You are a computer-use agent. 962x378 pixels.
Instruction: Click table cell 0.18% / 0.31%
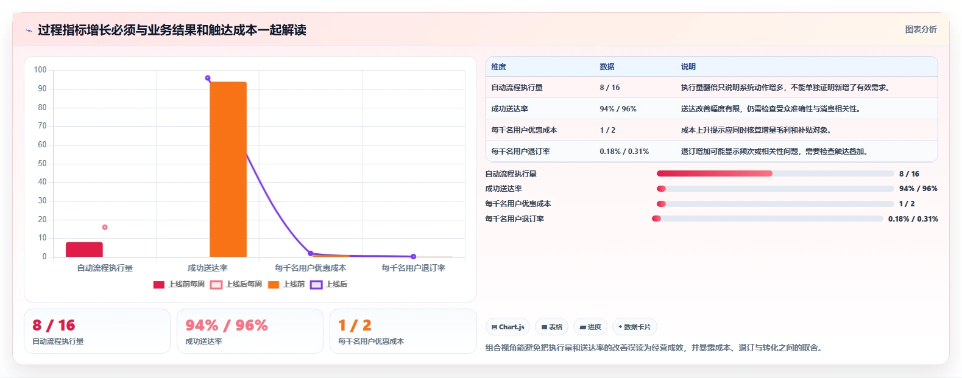click(x=624, y=152)
